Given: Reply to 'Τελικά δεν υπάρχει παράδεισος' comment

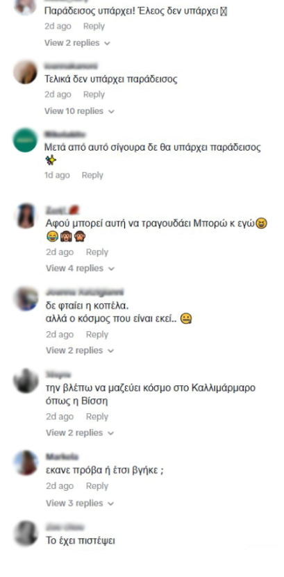Looking at the screenshot, I should click(x=94, y=94).
